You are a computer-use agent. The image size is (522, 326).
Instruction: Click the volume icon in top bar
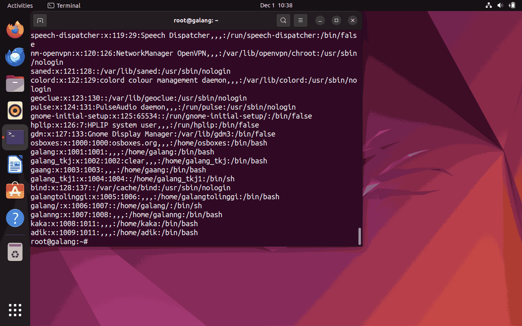coord(500,5)
